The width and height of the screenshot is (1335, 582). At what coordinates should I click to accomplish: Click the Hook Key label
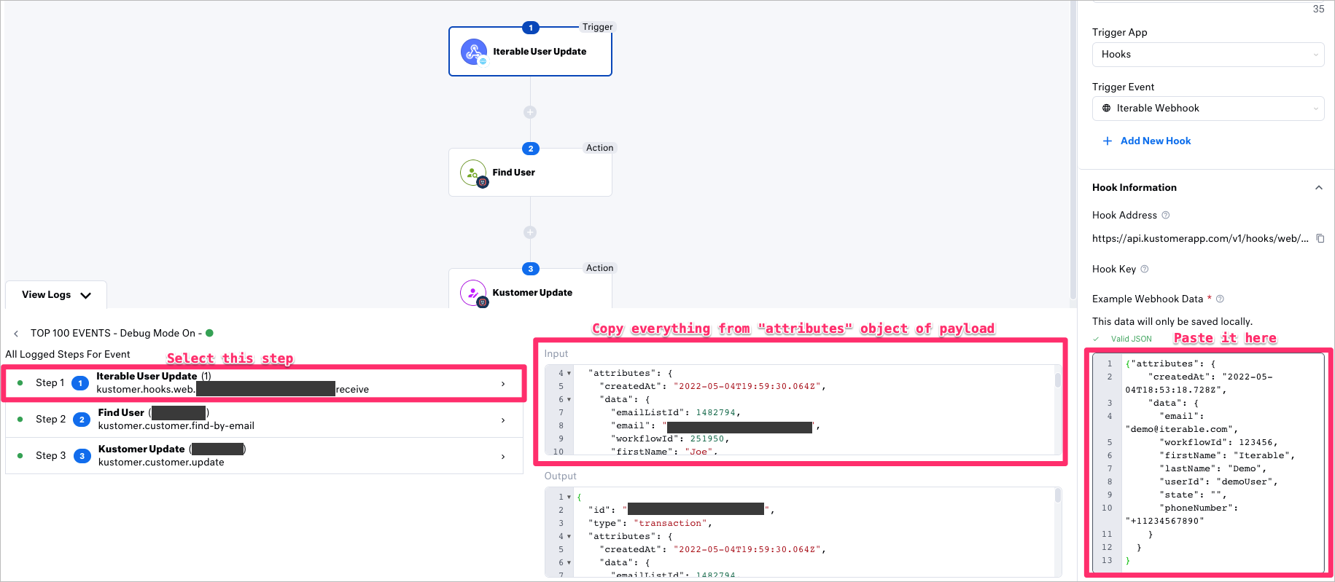[1114, 269]
